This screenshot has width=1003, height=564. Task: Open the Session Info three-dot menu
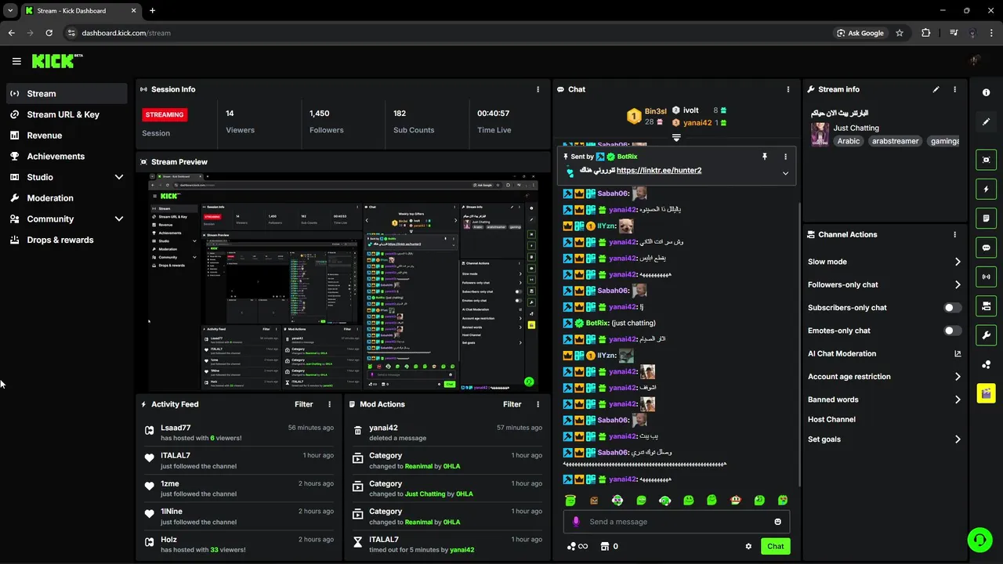[538, 89]
